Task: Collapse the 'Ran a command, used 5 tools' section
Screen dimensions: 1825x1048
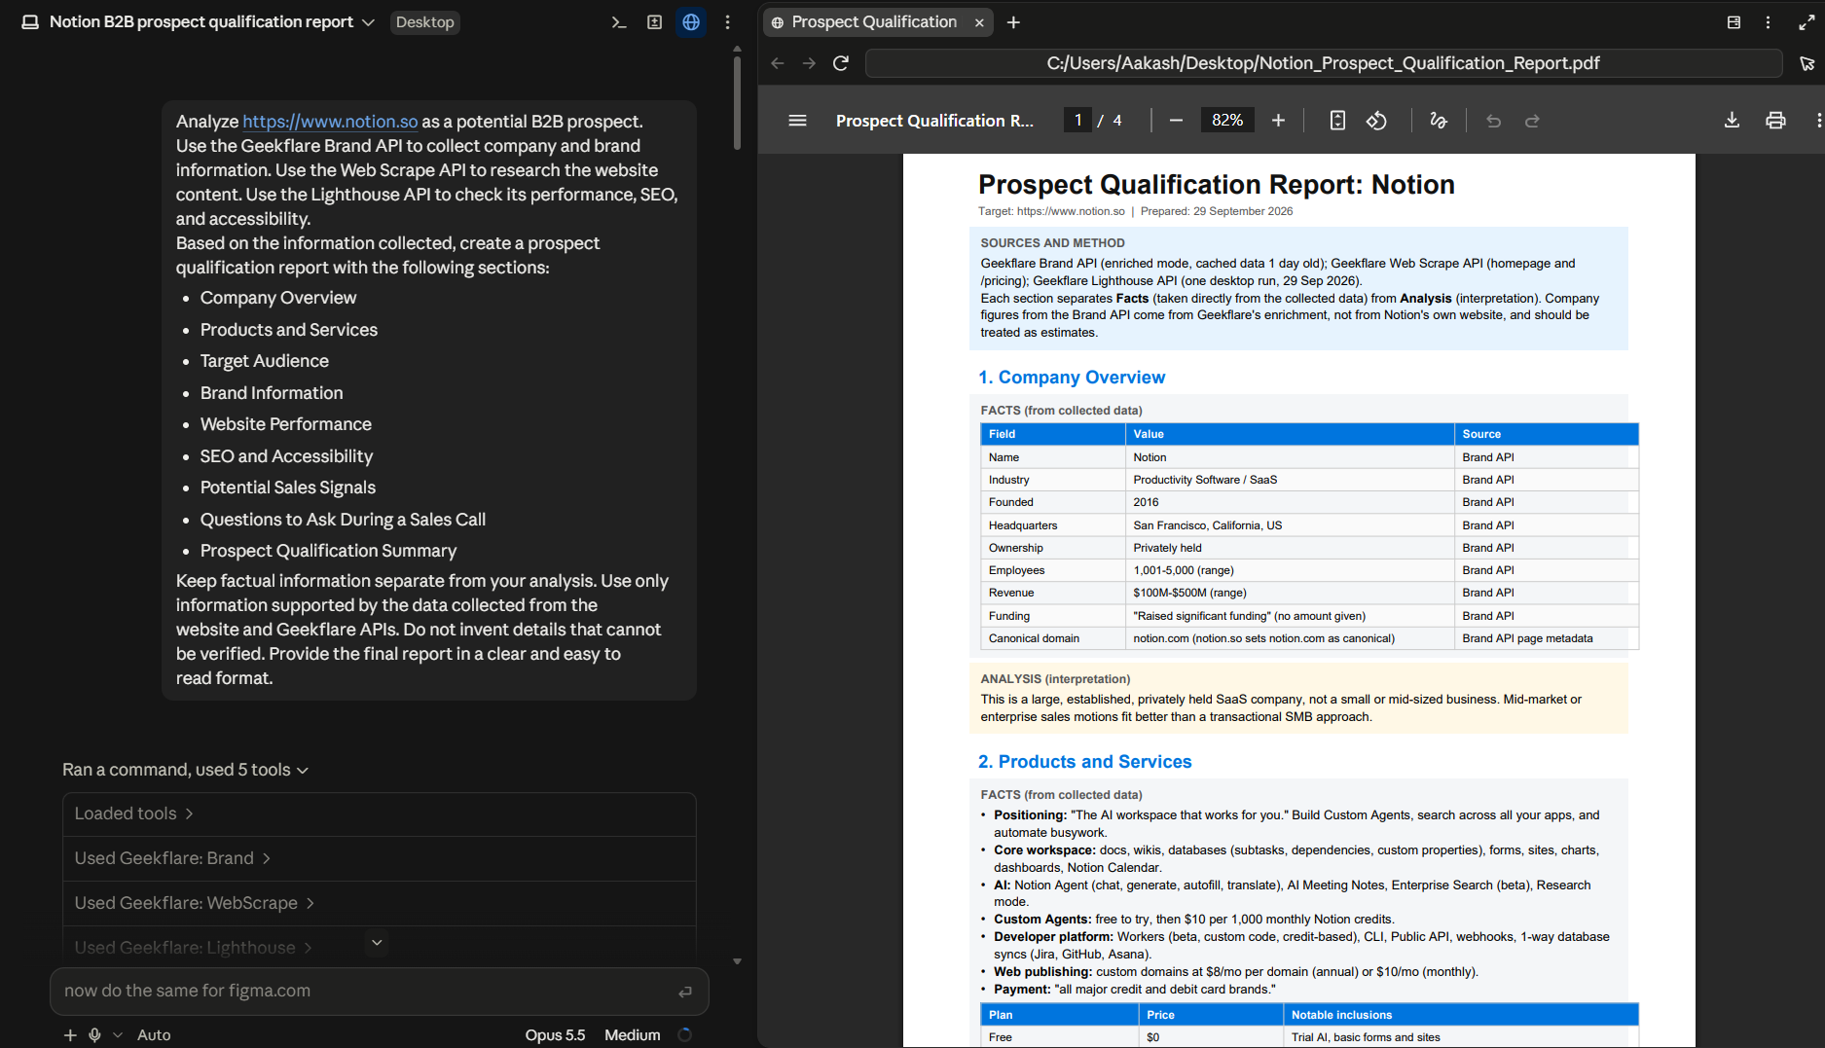Action: coord(185,770)
